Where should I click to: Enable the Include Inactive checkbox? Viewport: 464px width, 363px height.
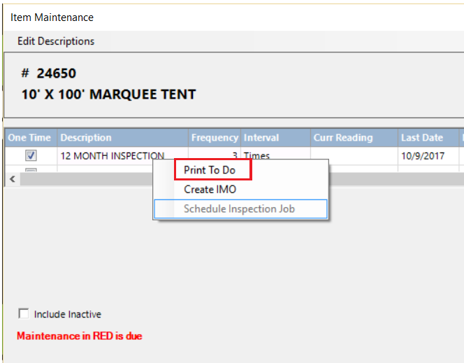point(24,314)
